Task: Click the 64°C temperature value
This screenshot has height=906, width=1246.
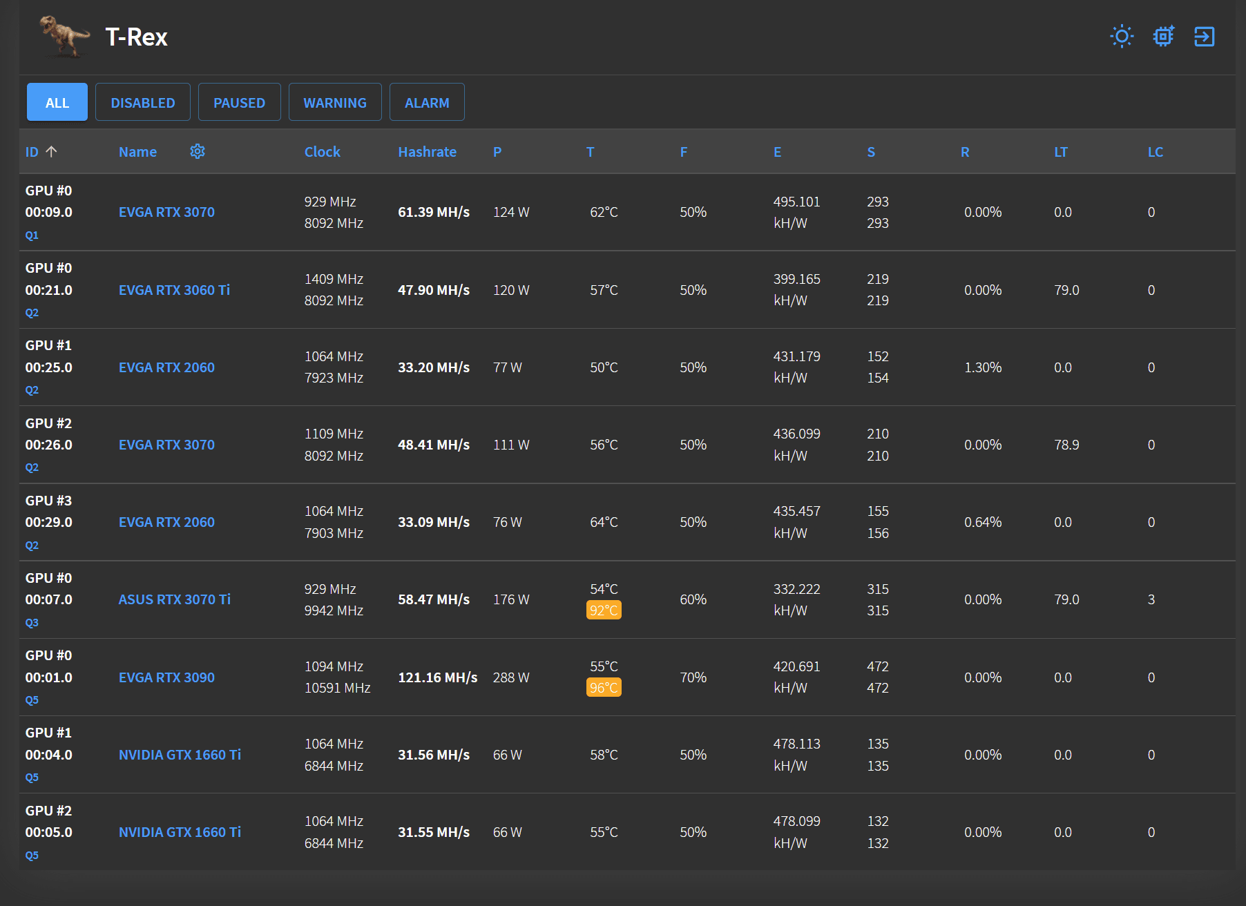Action: pyautogui.click(x=604, y=522)
